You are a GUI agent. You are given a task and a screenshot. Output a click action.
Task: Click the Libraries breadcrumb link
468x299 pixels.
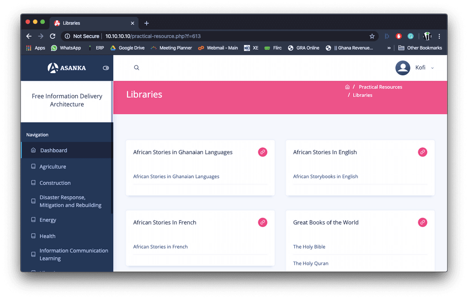tap(362, 95)
